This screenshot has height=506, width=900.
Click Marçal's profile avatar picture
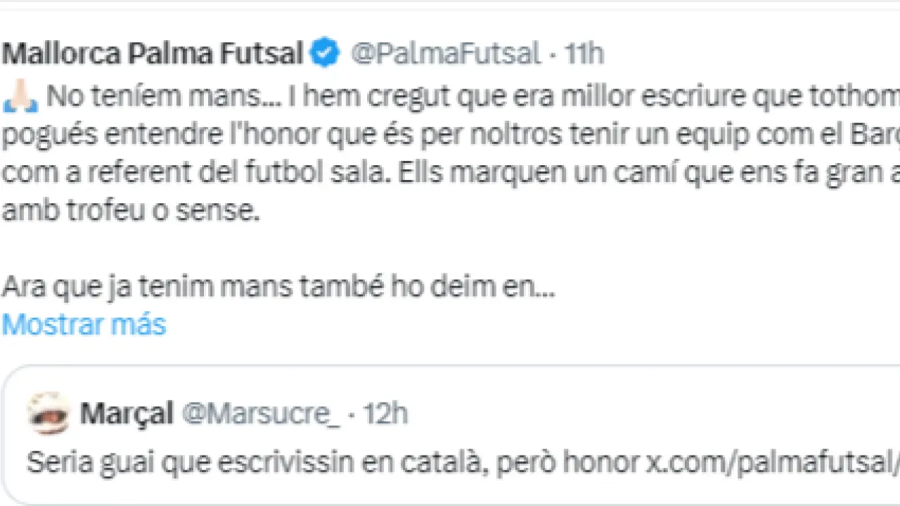[49, 413]
